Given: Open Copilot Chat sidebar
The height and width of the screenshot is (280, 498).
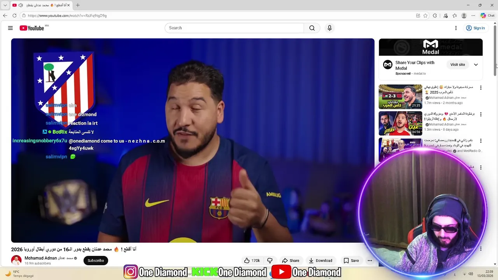Looking at the screenshot, I should click(487, 16).
